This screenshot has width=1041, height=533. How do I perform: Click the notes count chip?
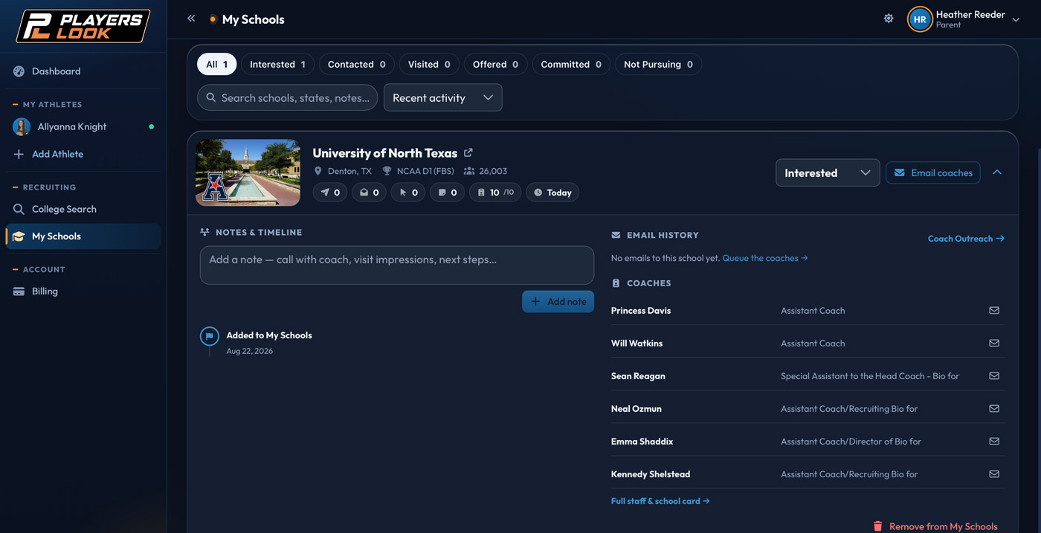(447, 193)
